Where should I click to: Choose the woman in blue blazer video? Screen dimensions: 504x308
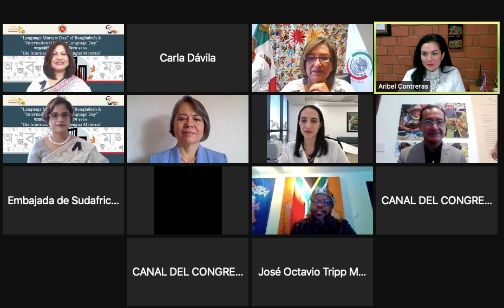click(188, 129)
